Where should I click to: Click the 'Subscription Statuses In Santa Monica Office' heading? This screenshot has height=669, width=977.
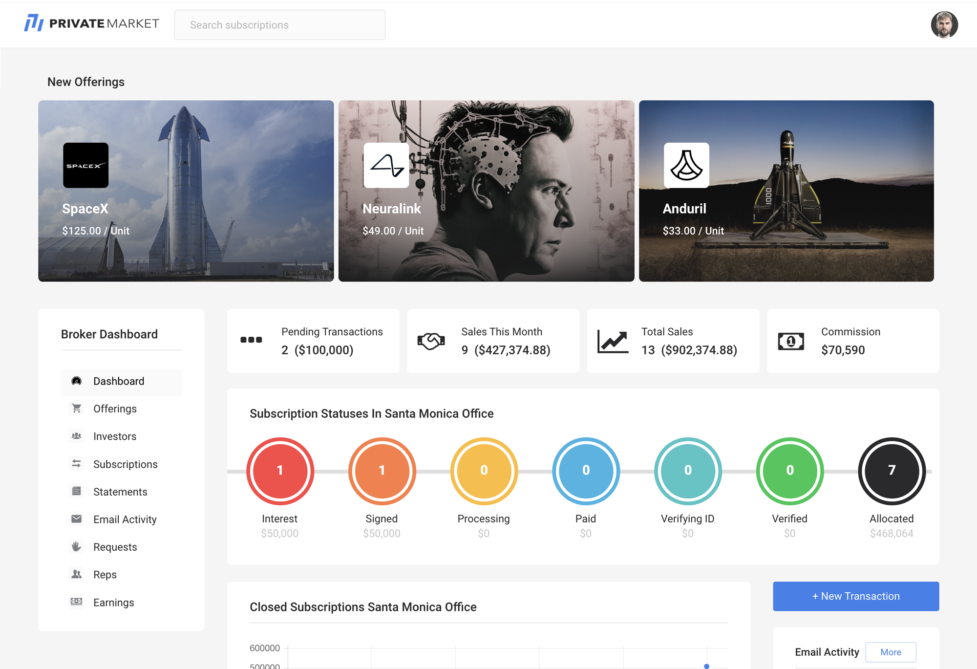371,413
